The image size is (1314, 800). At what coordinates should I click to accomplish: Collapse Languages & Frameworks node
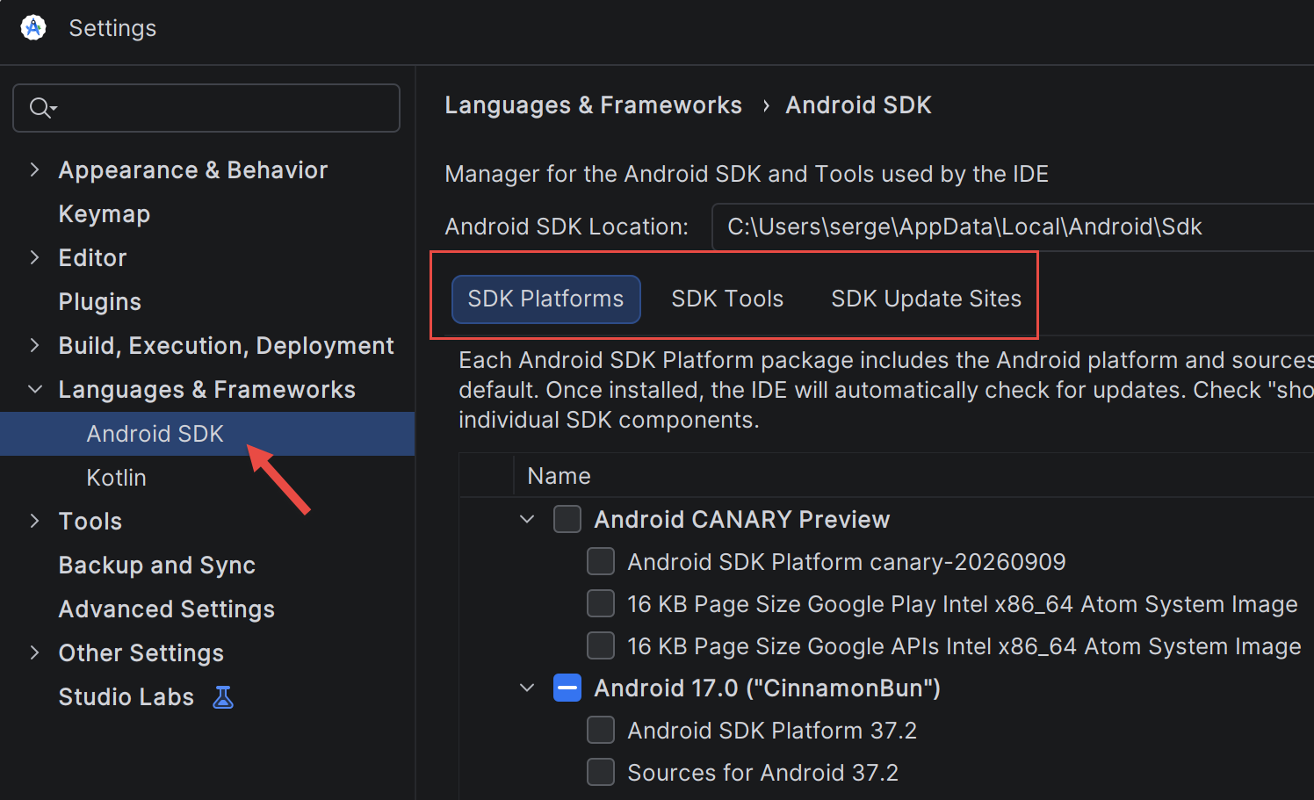point(35,389)
